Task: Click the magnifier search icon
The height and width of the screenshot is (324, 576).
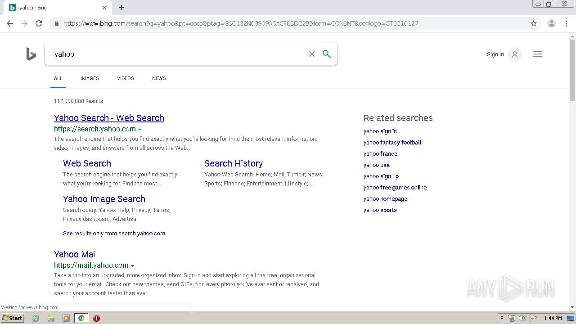Action: coord(327,54)
